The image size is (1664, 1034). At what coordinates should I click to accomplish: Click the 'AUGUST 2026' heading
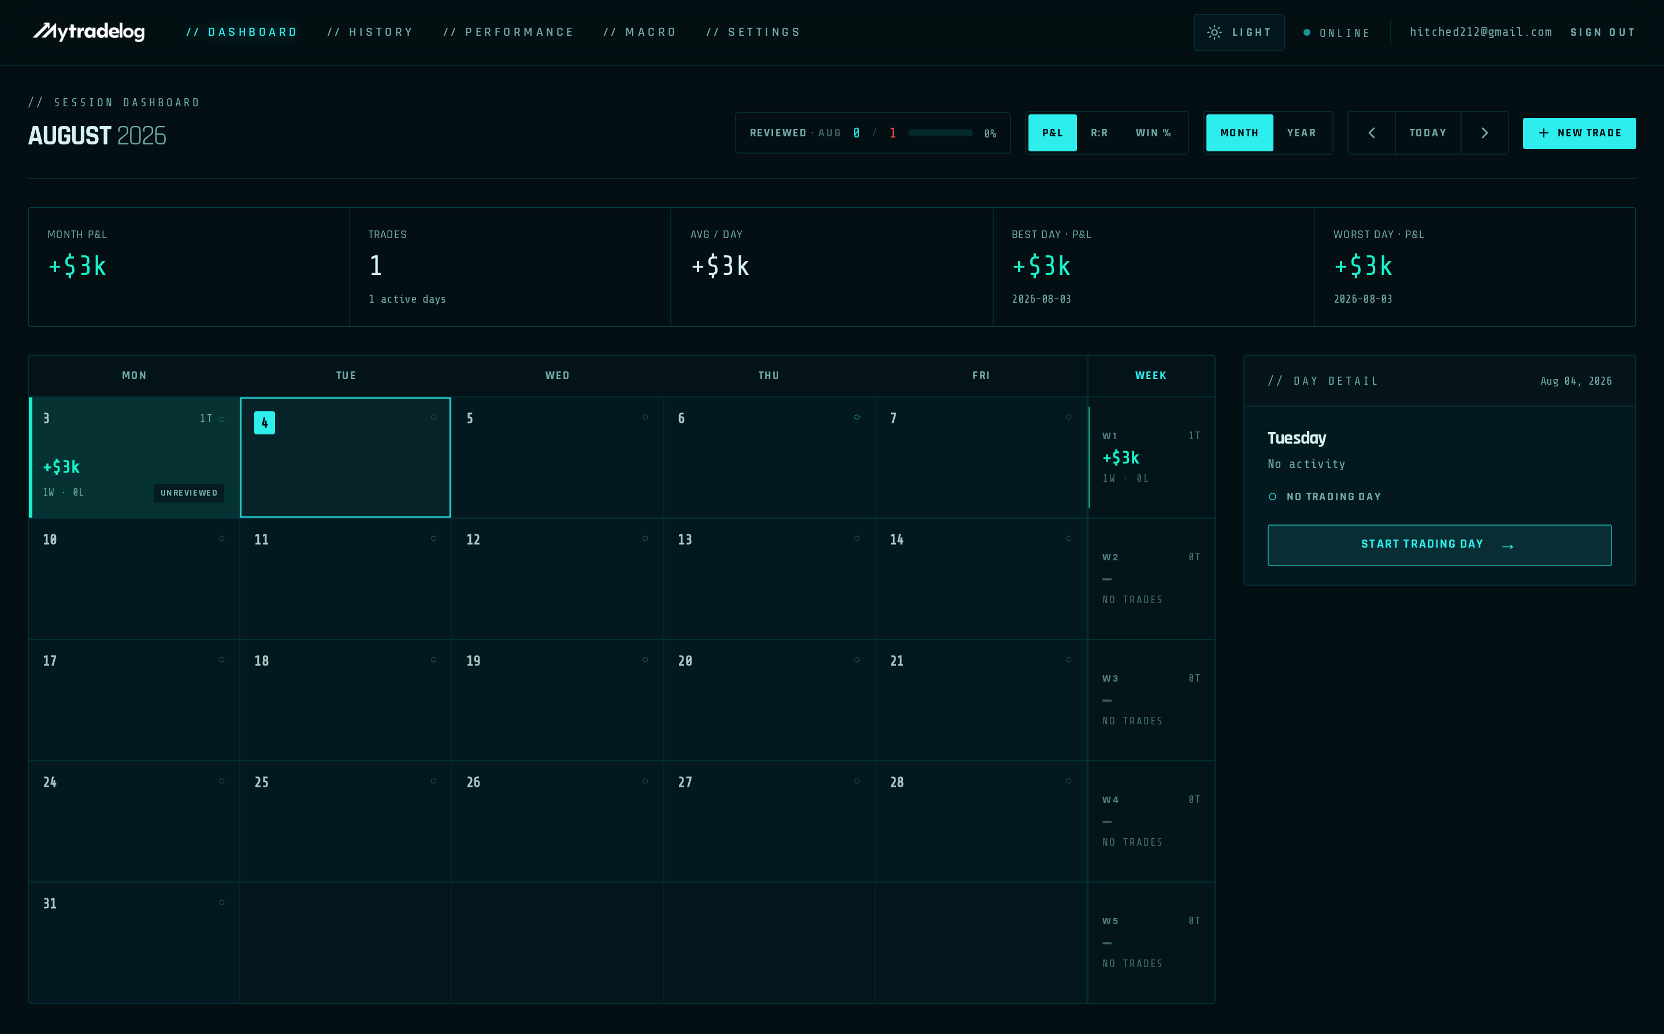pyautogui.click(x=97, y=135)
